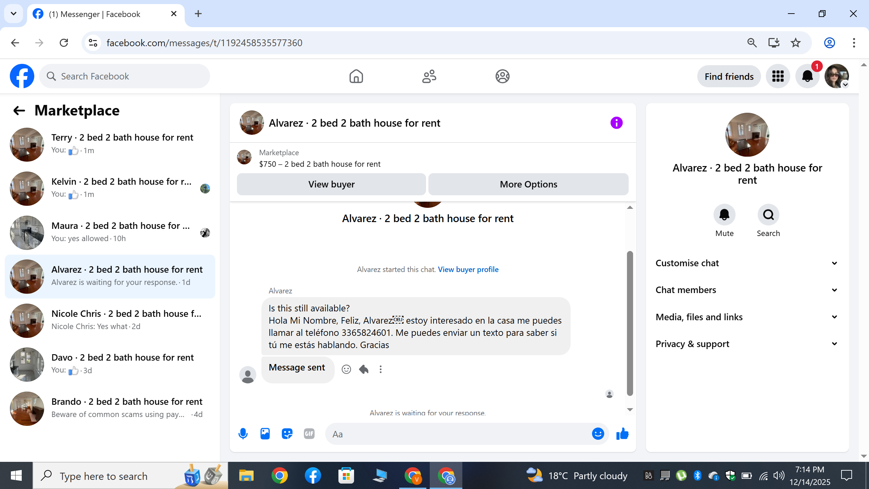Viewport: 869px width, 489px height.
Task: Open the GIF picker icon
Action: click(x=309, y=434)
